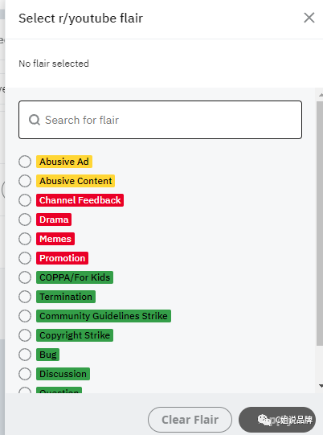Click the scrollbar down arrow

[321, 386]
